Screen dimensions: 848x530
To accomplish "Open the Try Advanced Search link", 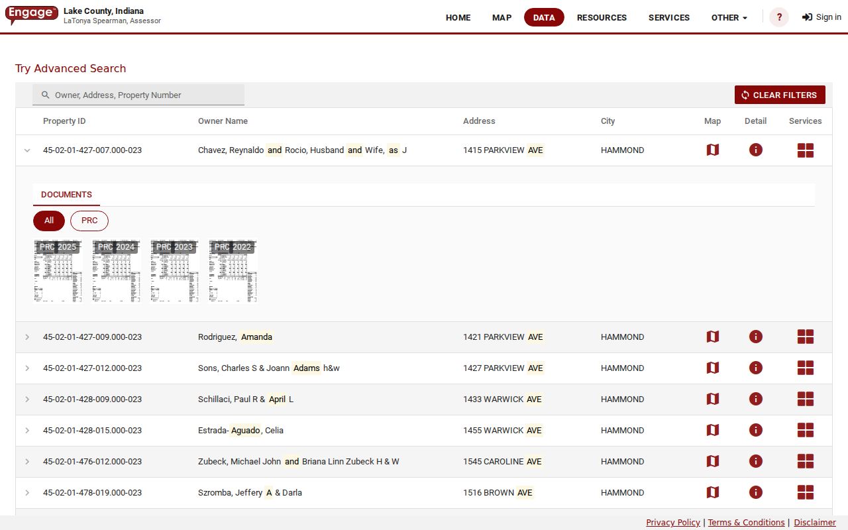I will click(x=70, y=68).
